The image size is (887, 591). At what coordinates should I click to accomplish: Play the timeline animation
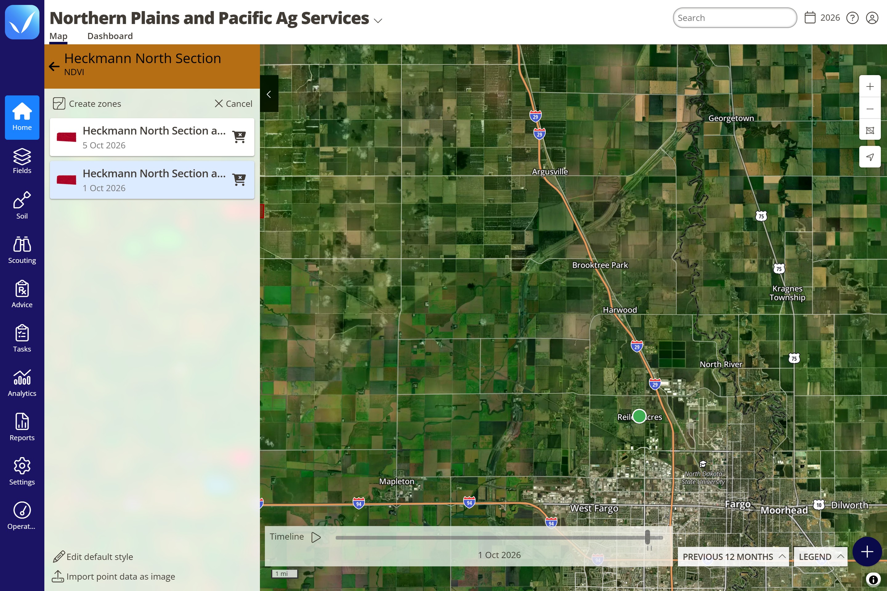coord(316,537)
